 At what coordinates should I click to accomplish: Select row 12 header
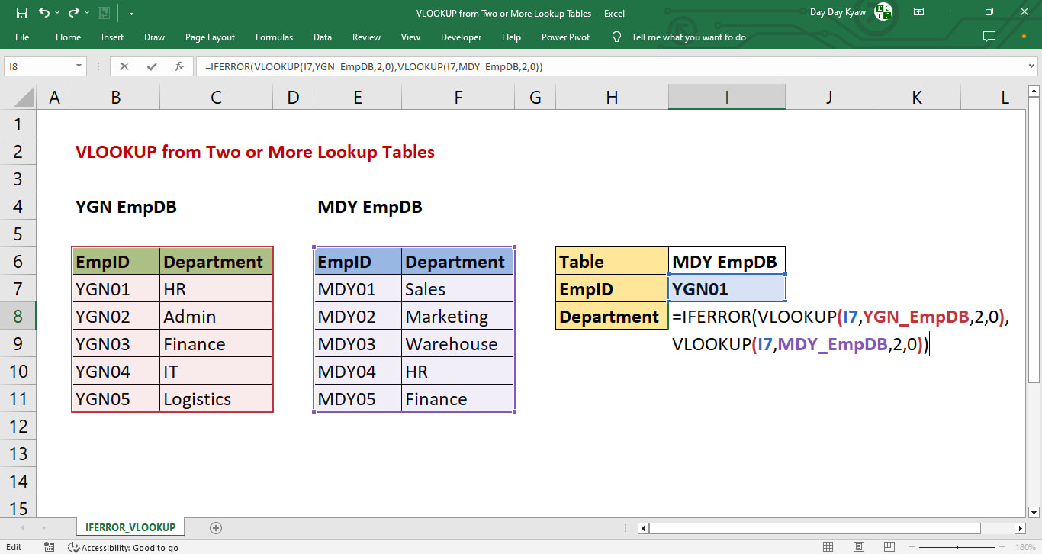pos(18,427)
